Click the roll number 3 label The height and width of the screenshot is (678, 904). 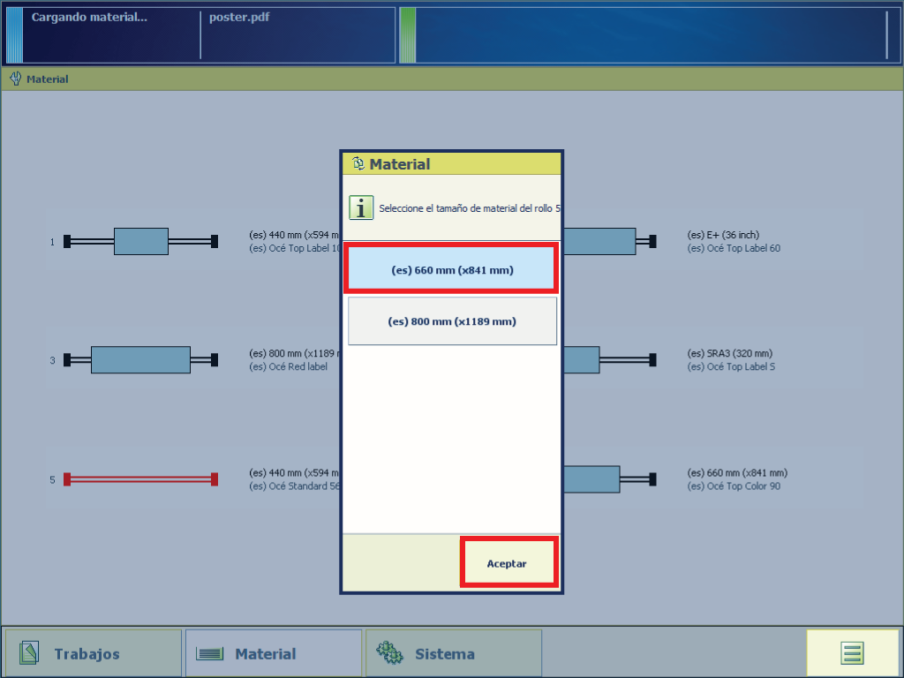coord(52,360)
